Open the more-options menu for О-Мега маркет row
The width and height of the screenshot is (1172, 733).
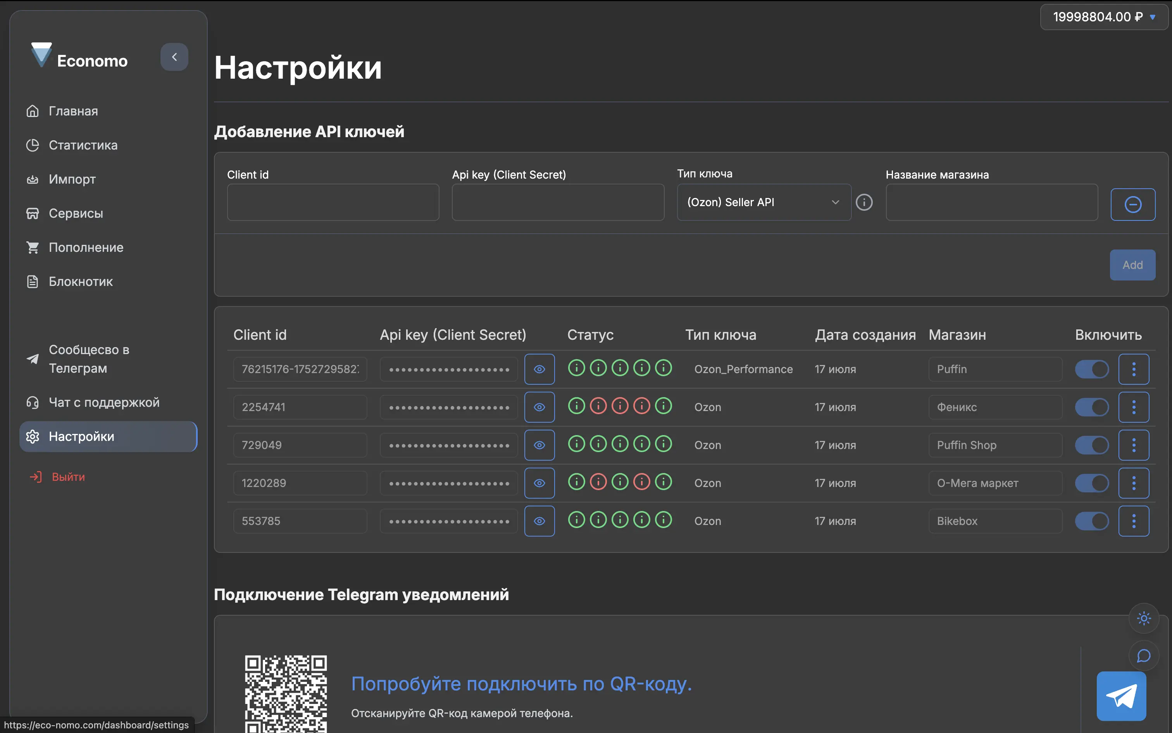pyautogui.click(x=1134, y=484)
